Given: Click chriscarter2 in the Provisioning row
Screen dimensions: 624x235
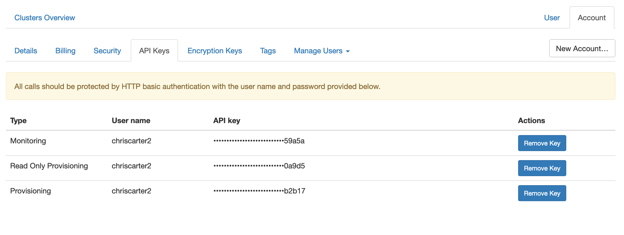Looking at the screenshot, I should point(132,191).
